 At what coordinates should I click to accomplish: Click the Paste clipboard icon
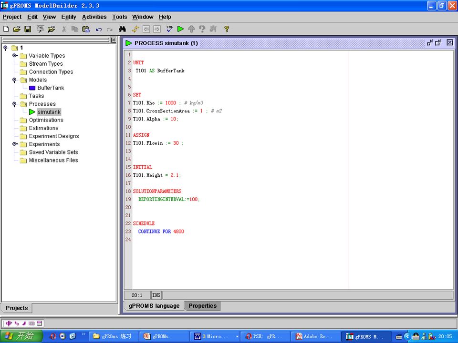coord(86,29)
